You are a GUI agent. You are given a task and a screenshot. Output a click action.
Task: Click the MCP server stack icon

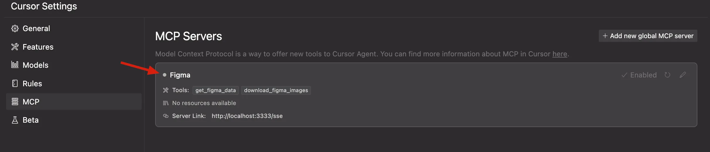[x=15, y=102]
